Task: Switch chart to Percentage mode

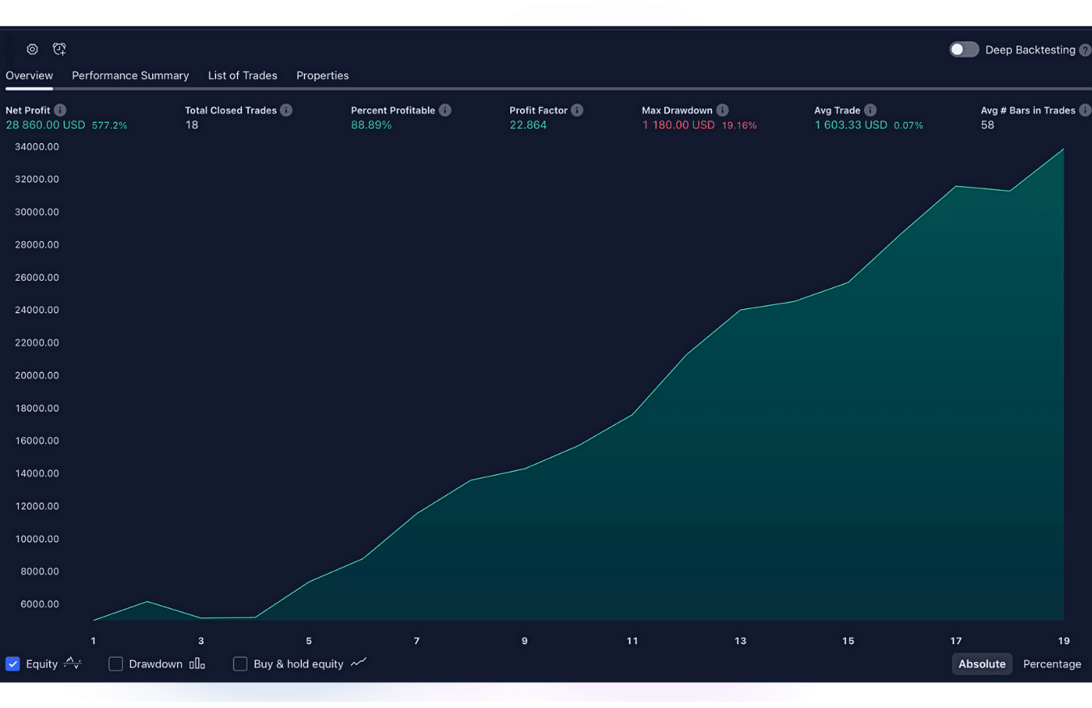Action: click(1052, 663)
